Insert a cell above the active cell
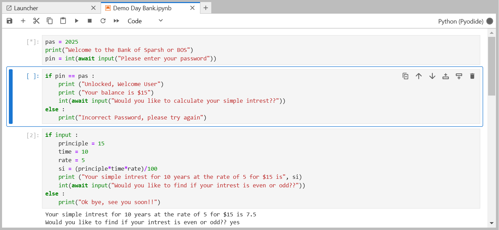This screenshot has height=230, width=499. click(445, 76)
